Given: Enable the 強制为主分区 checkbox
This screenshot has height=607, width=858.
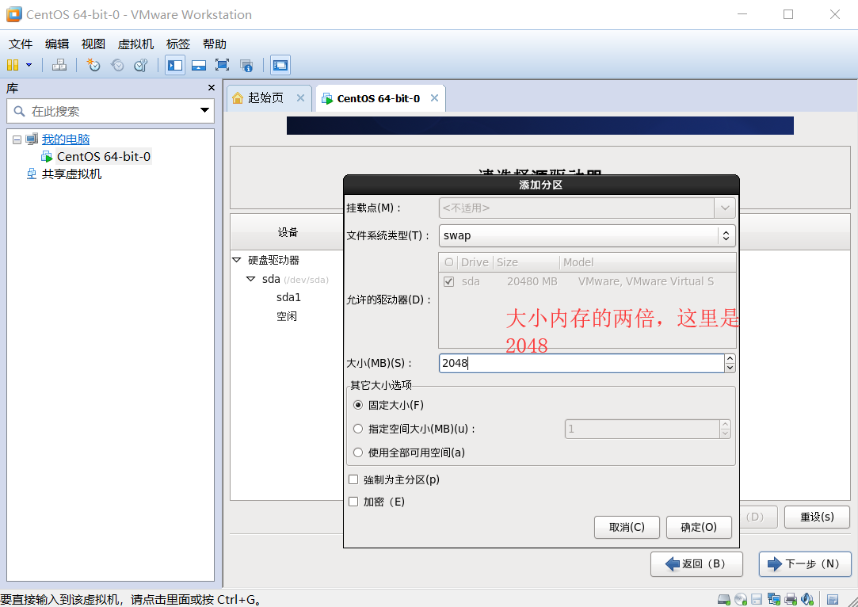Looking at the screenshot, I should click(353, 479).
